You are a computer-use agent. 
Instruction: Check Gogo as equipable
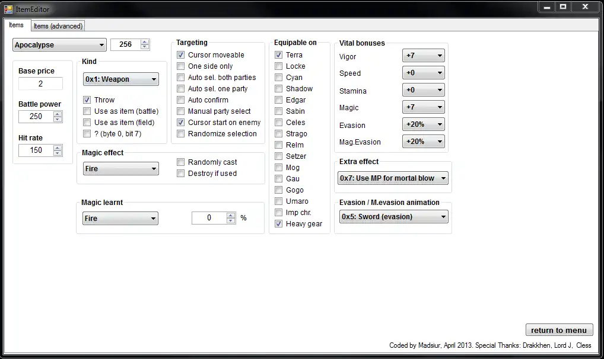[278, 190]
